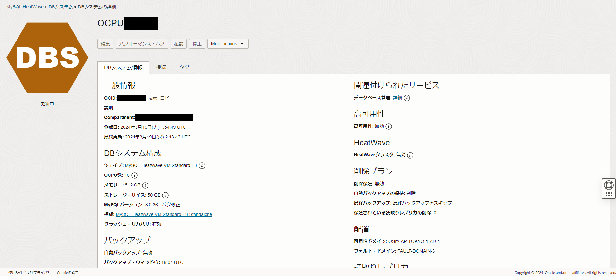This screenshot has width=616, height=276.
Task: Click info icon next to OCPU数: 16
Action: [135, 175]
